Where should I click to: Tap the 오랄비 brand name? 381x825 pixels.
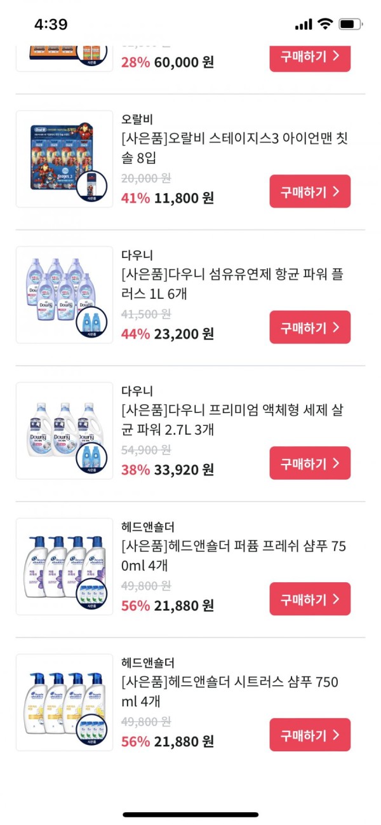pos(137,119)
